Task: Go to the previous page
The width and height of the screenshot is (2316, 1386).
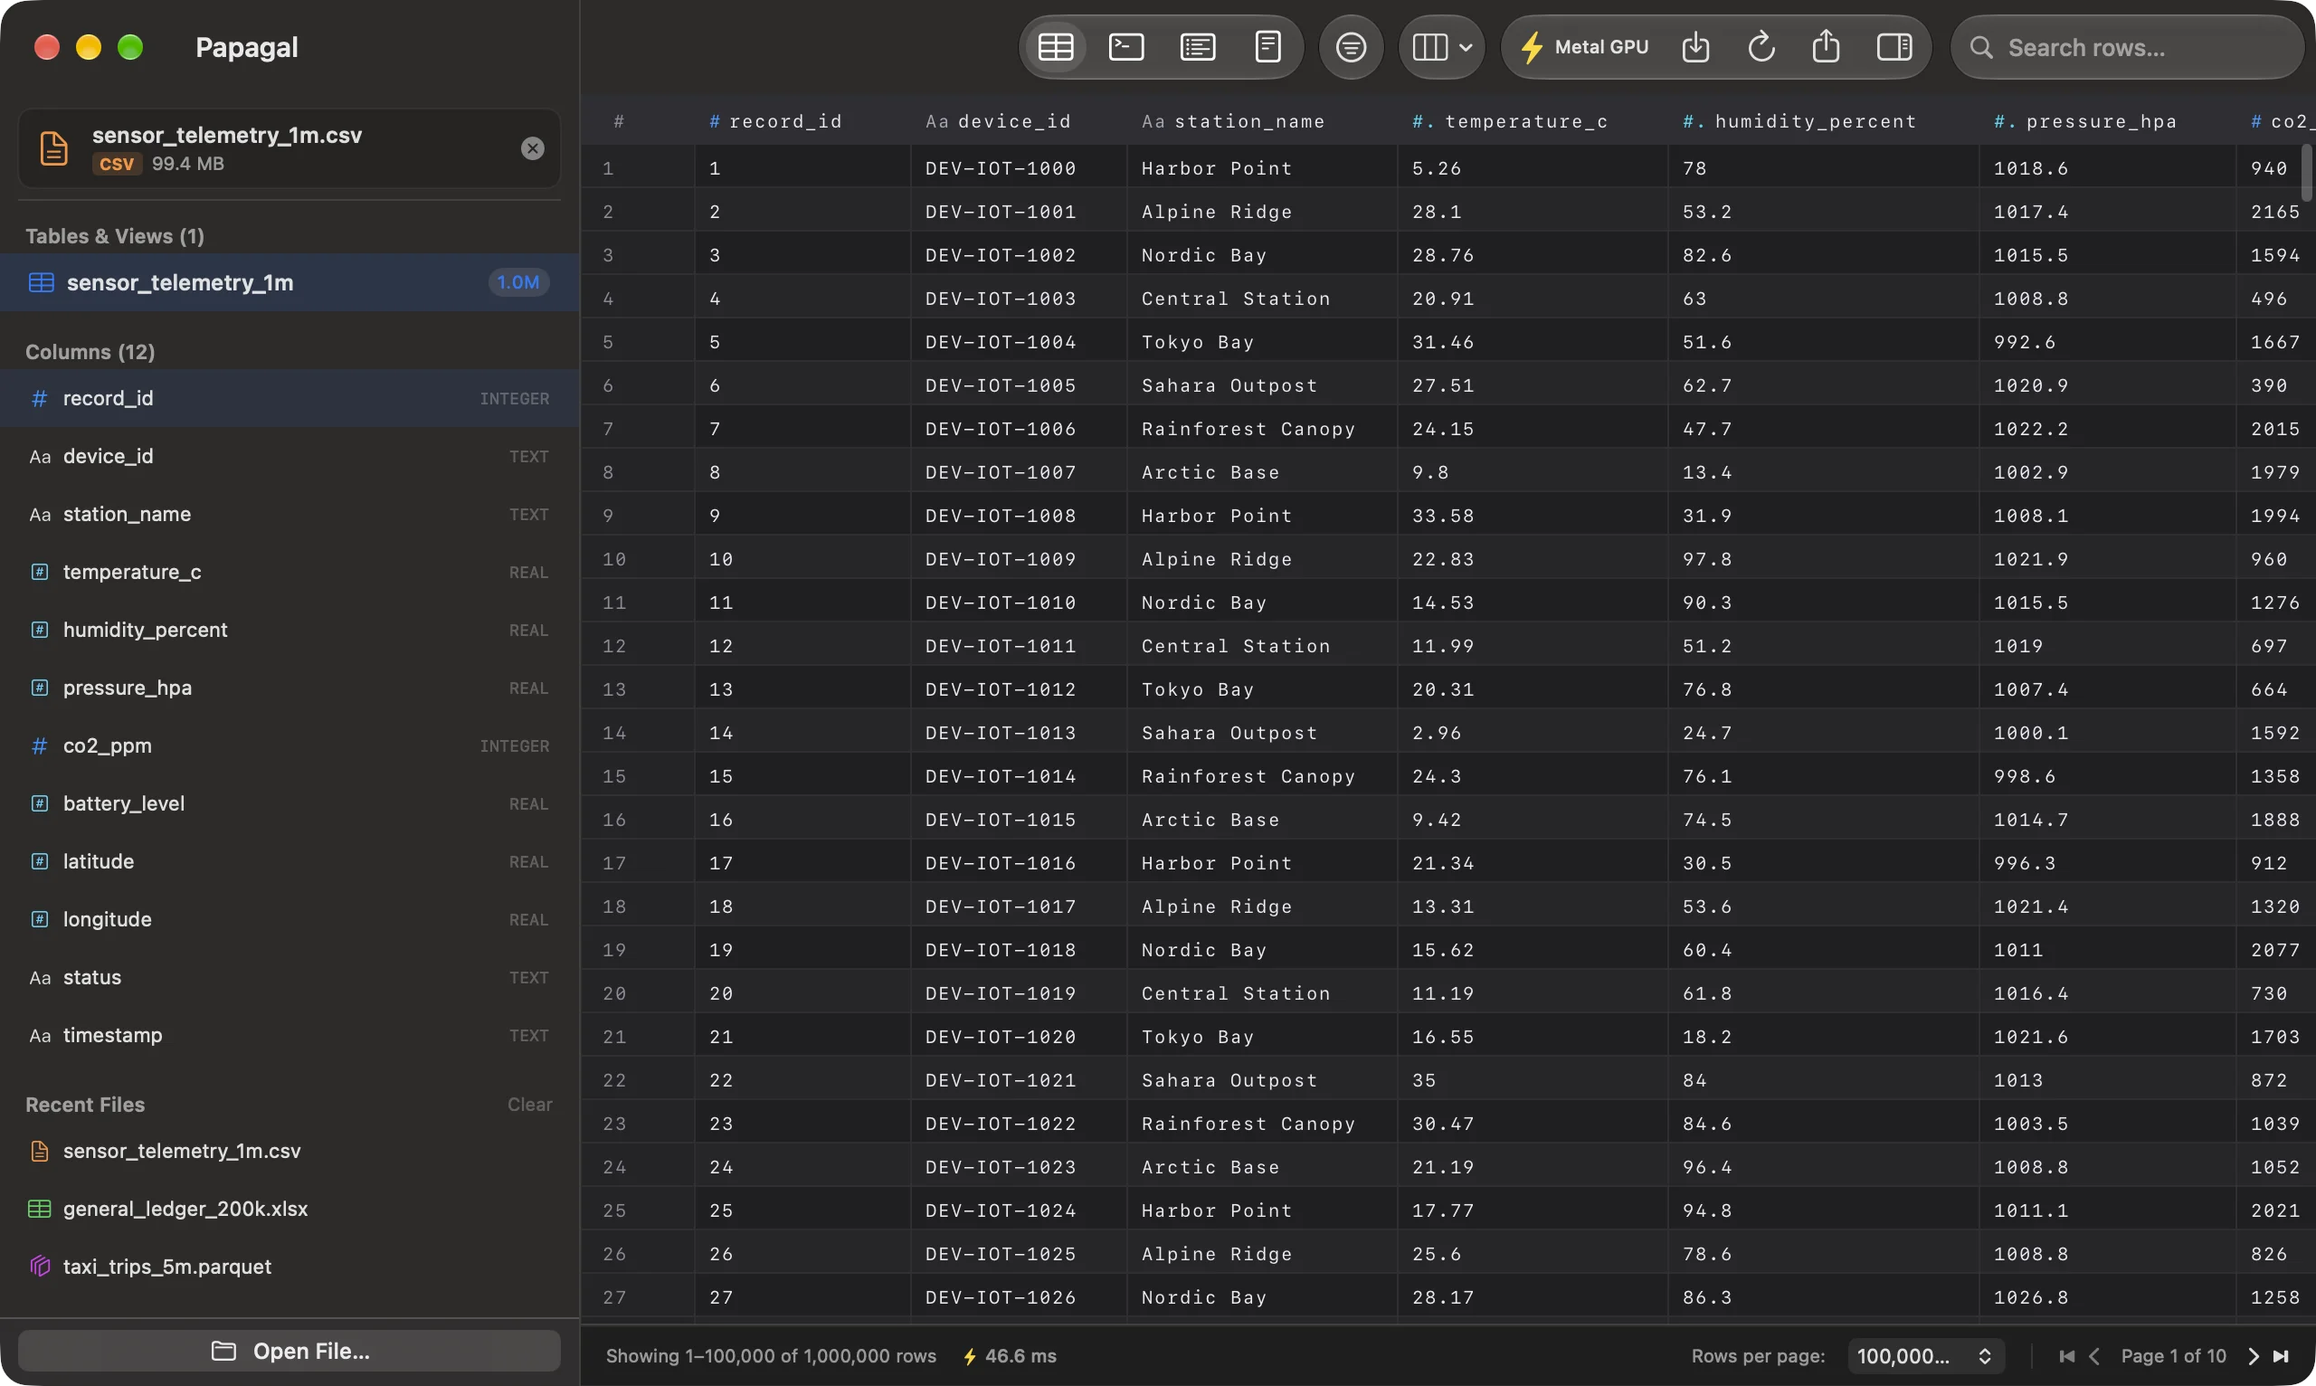Action: (2093, 1355)
